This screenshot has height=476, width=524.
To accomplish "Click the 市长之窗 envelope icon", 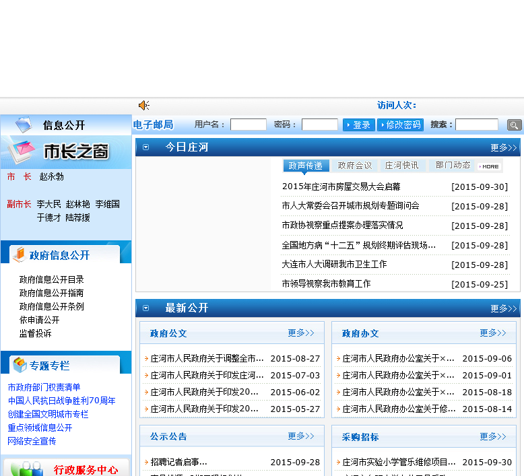I will (22, 152).
